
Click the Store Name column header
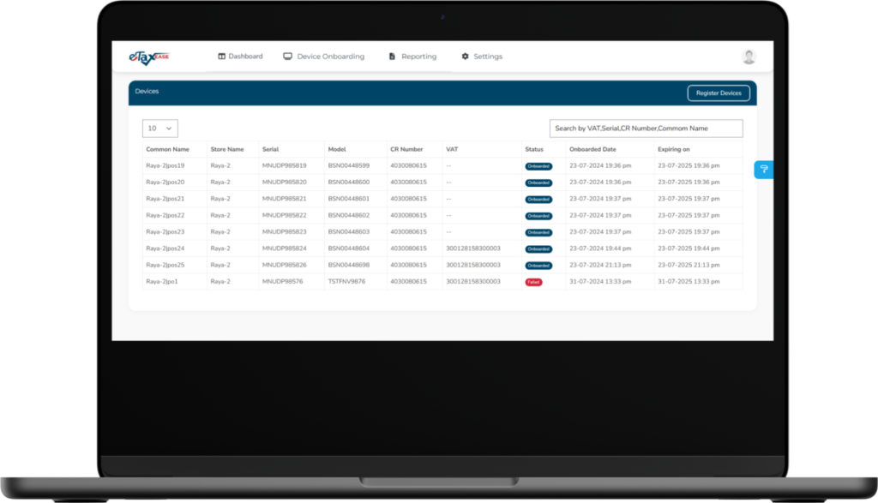pos(226,149)
